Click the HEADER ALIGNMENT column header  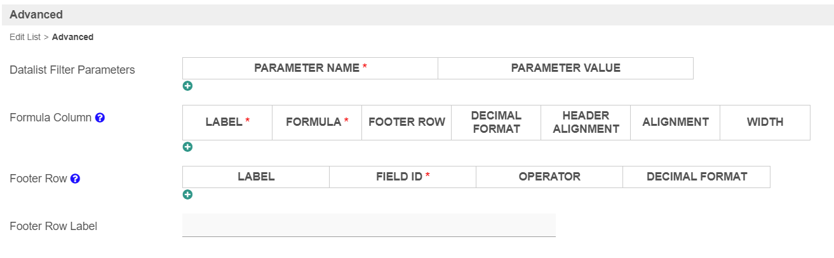click(x=586, y=122)
